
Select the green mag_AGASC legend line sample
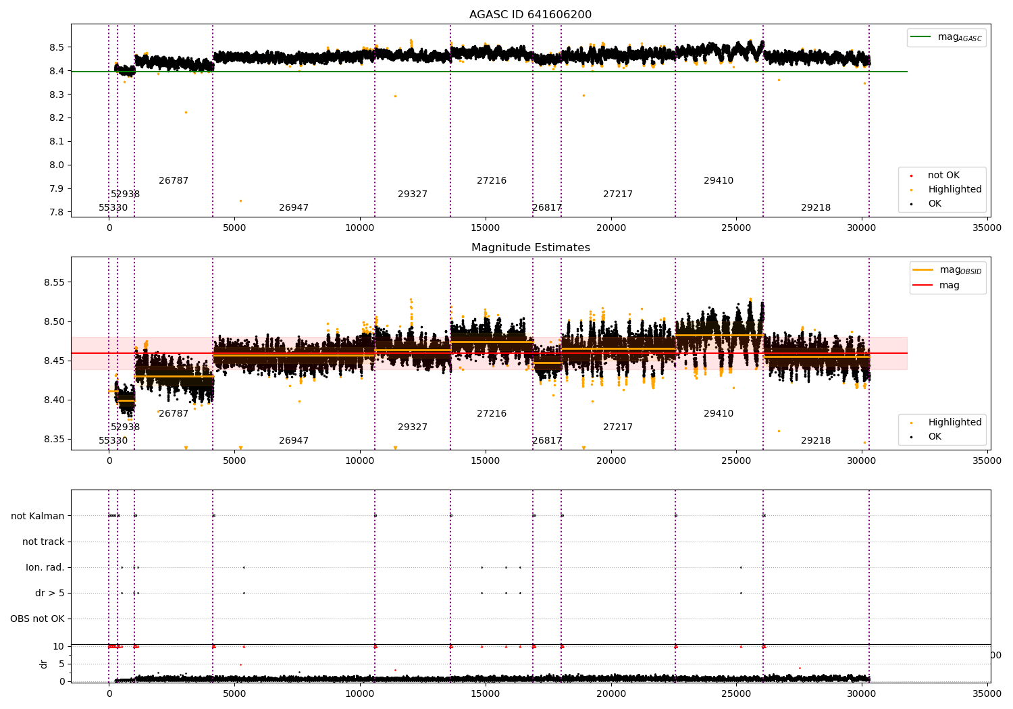921,37
